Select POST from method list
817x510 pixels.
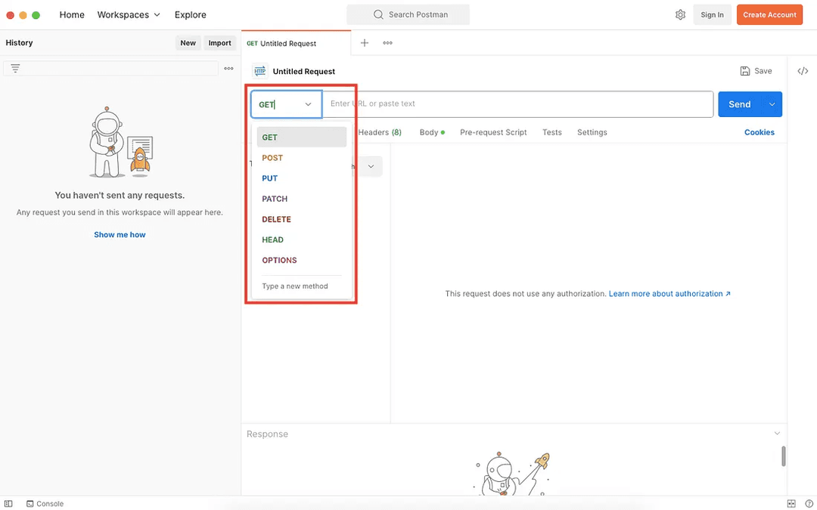pyautogui.click(x=302, y=158)
